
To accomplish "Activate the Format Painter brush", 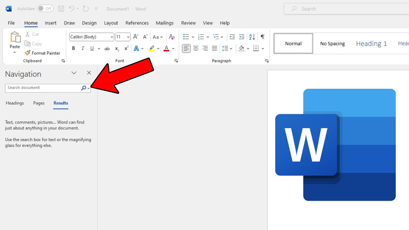I will coord(42,53).
